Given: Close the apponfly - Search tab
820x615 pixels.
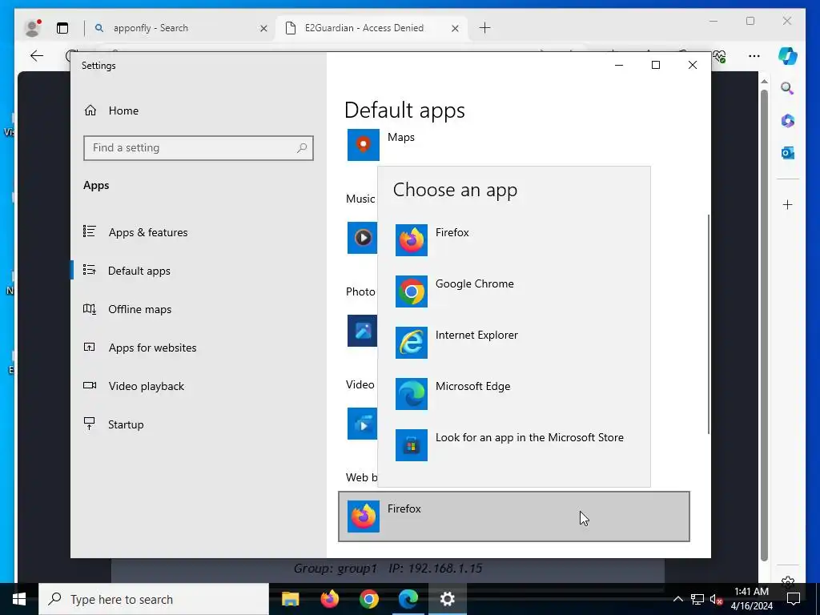Looking at the screenshot, I should coord(263,28).
